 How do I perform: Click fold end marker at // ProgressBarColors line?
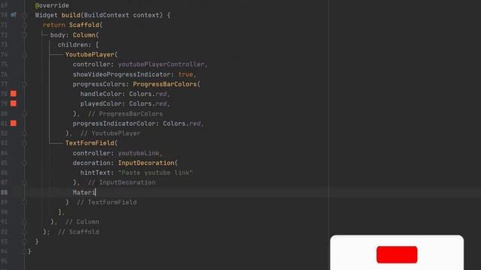coord(25,113)
